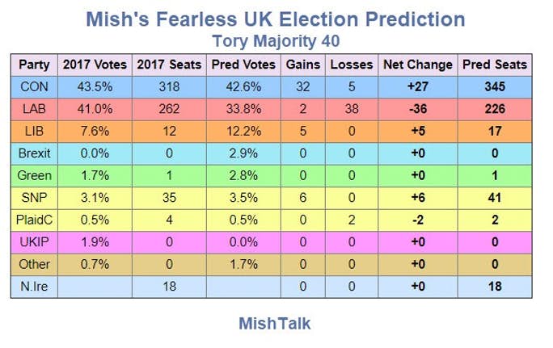Viewport: 553px width, 348px height.
Task: Select the UKIP party row label
Action: click(x=34, y=242)
